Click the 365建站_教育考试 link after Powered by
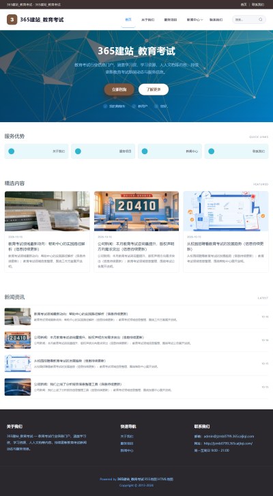The height and width of the screenshot is (496, 273). click(x=130, y=479)
